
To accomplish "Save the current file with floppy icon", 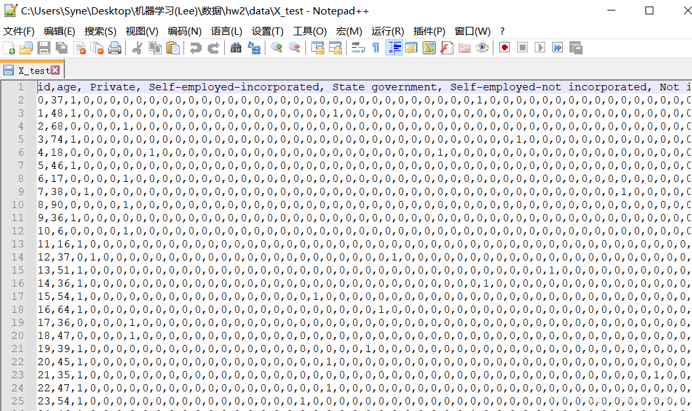I will 44,48.
